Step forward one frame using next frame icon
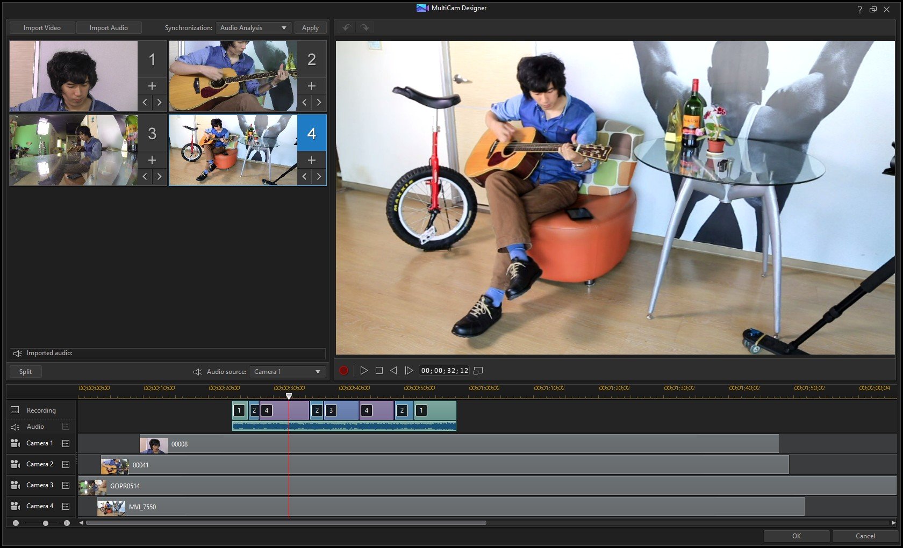This screenshot has height=548, width=903. 410,370
